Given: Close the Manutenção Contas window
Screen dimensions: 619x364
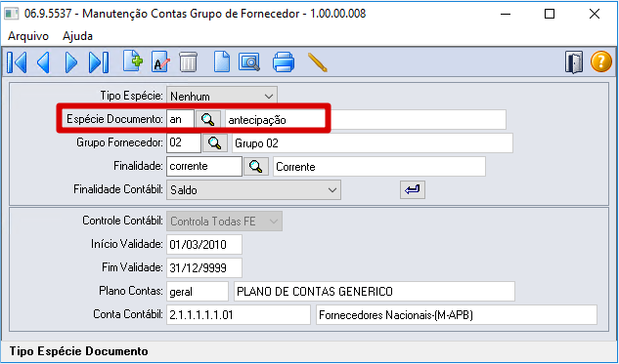Looking at the screenshot, I should (x=595, y=14).
